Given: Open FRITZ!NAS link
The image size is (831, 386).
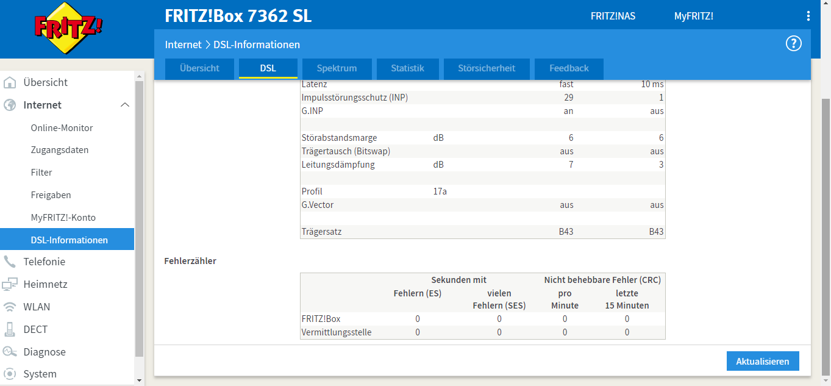Looking at the screenshot, I should click(613, 16).
